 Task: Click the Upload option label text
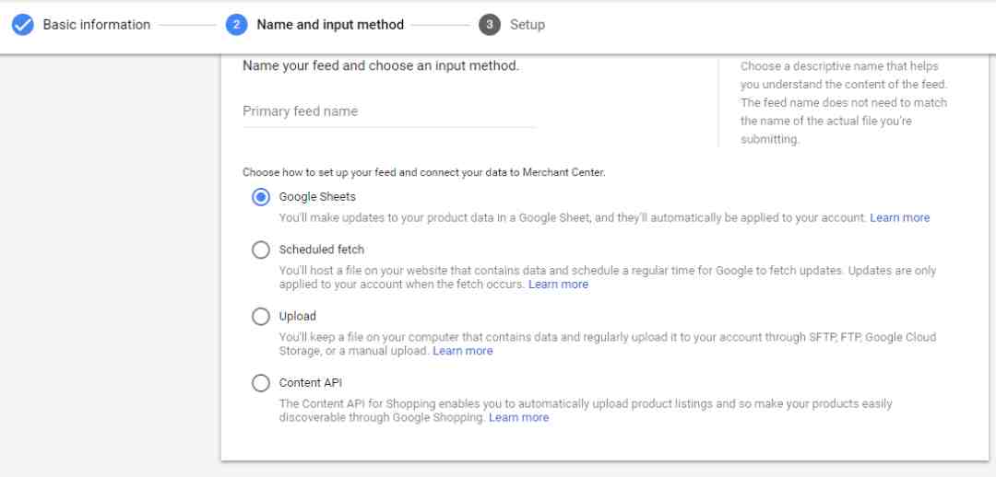pyautogui.click(x=297, y=316)
